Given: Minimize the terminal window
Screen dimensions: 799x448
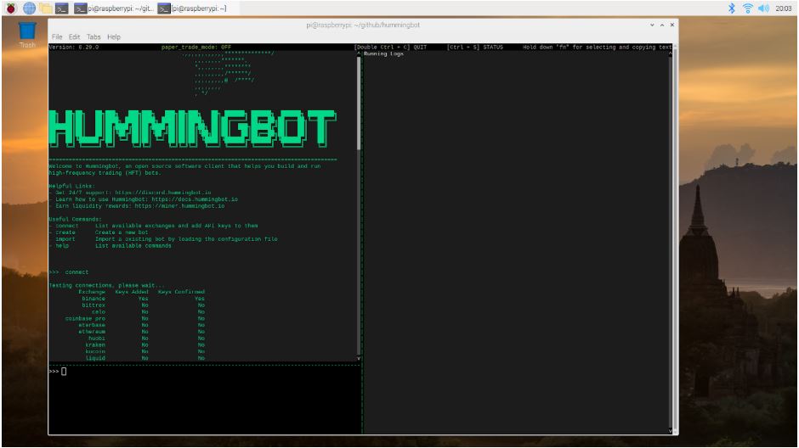Looking at the screenshot, I should point(652,25).
